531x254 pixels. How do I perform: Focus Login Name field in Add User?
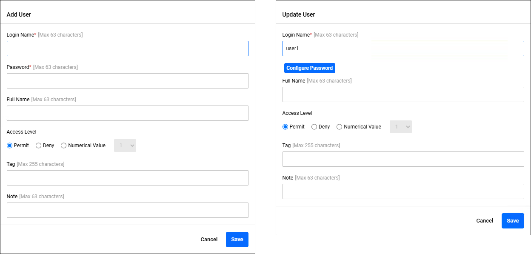pyautogui.click(x=128, y=49)
